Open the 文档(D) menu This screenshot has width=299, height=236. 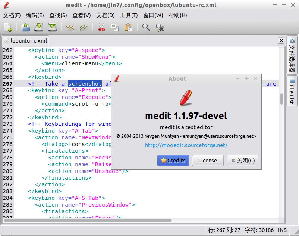[105, 15]
